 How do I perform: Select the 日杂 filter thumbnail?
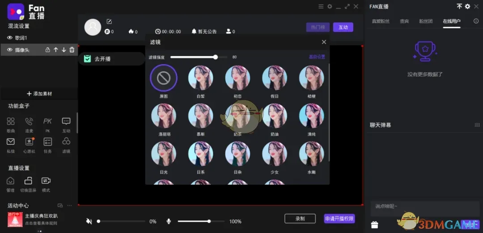237,154
